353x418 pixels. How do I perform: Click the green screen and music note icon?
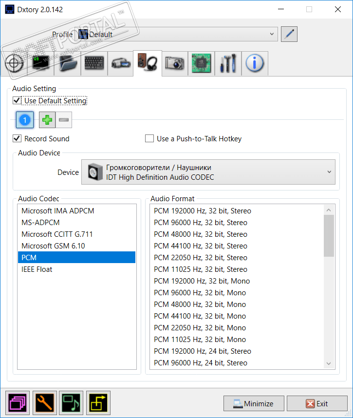tap(71, 403)
